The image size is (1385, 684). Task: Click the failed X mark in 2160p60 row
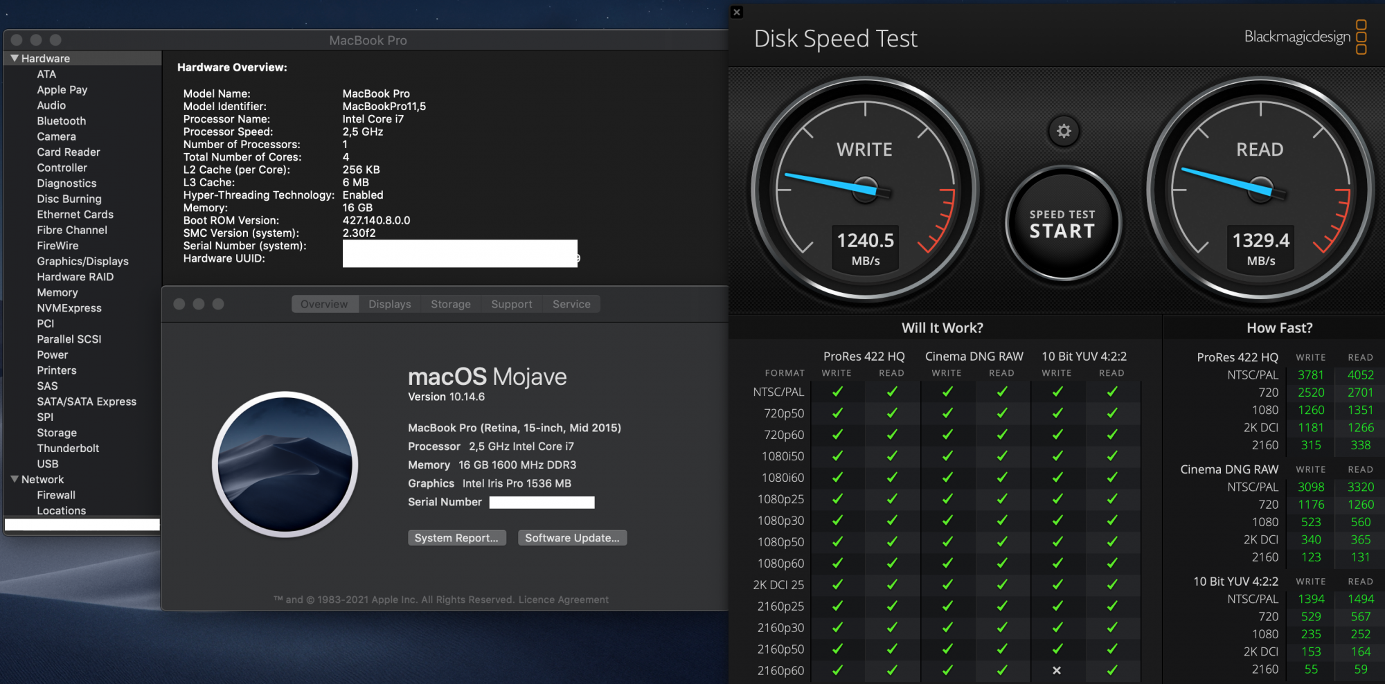click(x=1057, y=670)
